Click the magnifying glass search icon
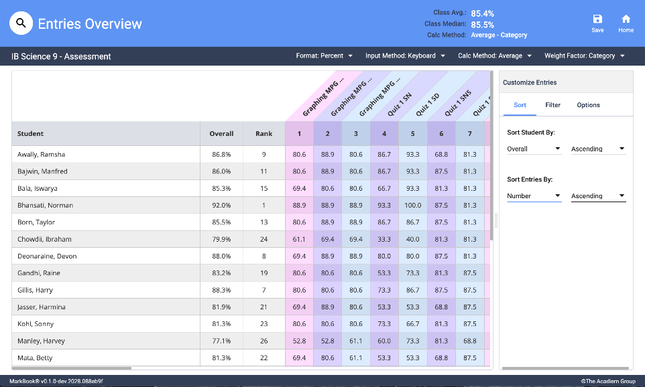 (21, 23)
